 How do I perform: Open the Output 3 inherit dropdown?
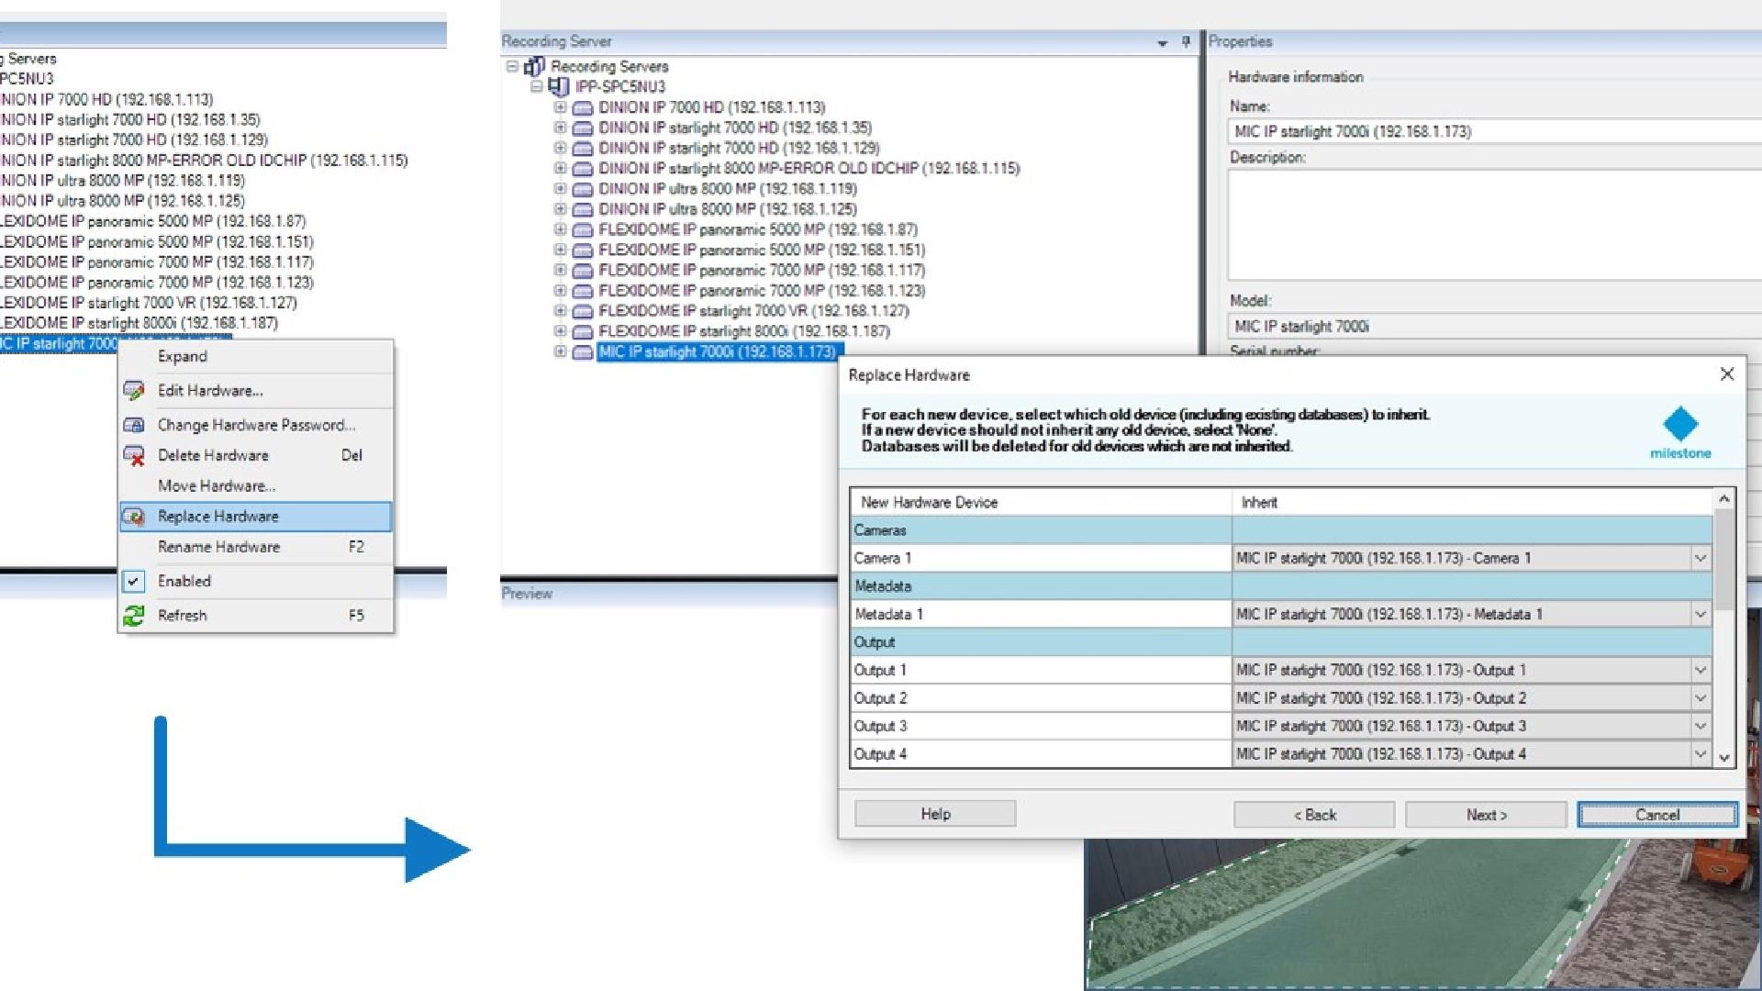click(1701, 726)
